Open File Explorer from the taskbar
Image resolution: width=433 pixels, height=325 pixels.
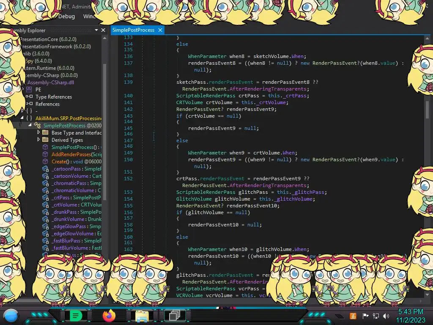click(x=142, y=316)
